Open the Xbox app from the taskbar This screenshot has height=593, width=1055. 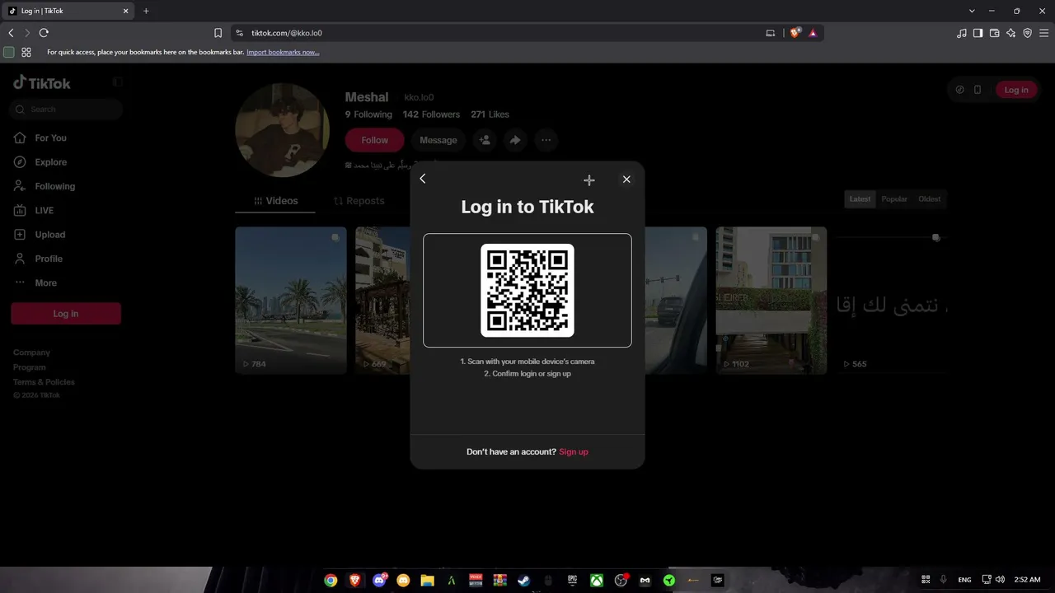pos(596,581)
